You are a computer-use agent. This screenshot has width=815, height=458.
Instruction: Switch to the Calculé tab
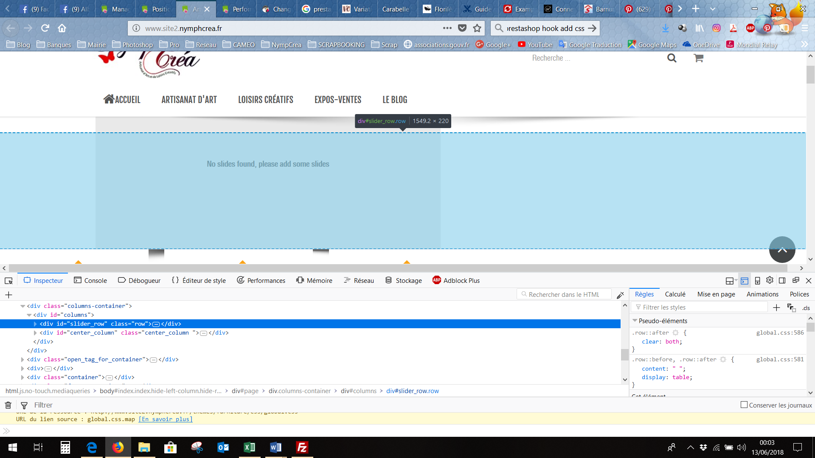pyautogui.click(x=675, y=294)
